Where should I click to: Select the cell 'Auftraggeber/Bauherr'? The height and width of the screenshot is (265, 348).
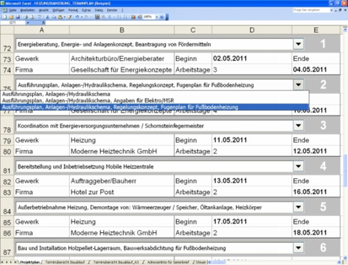click(x=121, y=181)
